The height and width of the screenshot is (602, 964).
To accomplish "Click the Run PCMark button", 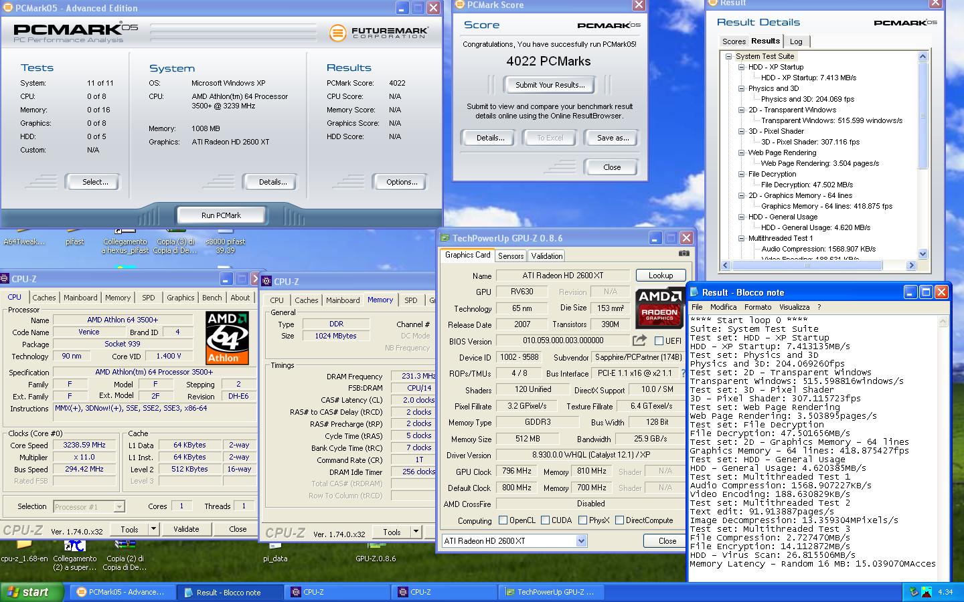I will (x=221, y=215).
